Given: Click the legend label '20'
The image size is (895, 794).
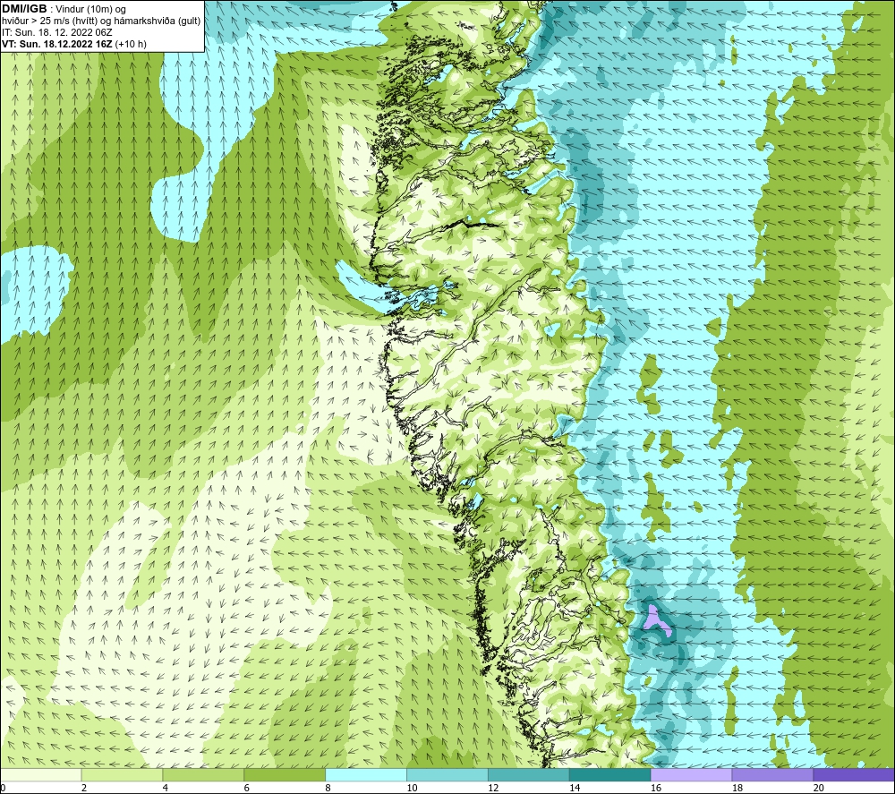Looking at the screenshot, I should (819, 788).
